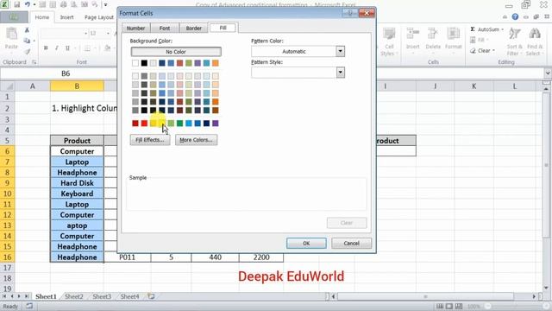Switch to Sheet3 worksheet tab

pos(102,296)
